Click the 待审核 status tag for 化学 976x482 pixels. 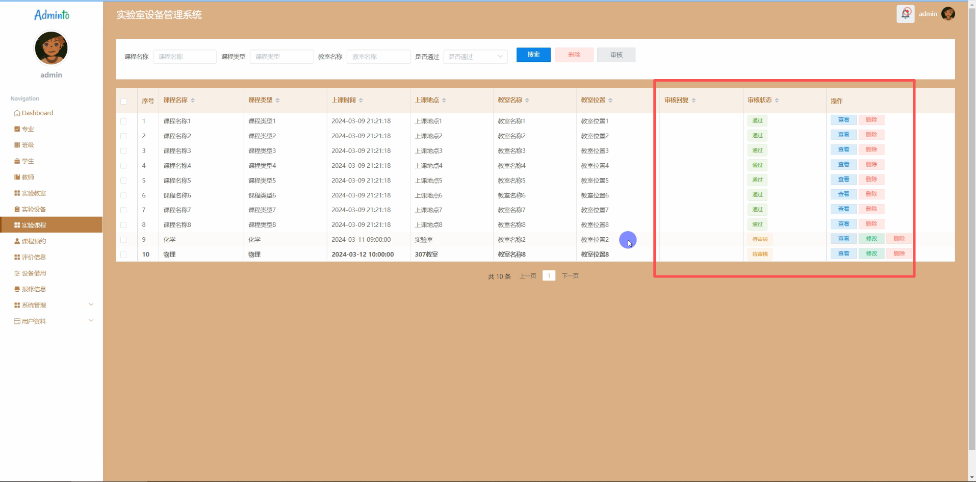[x=760, y=239]
